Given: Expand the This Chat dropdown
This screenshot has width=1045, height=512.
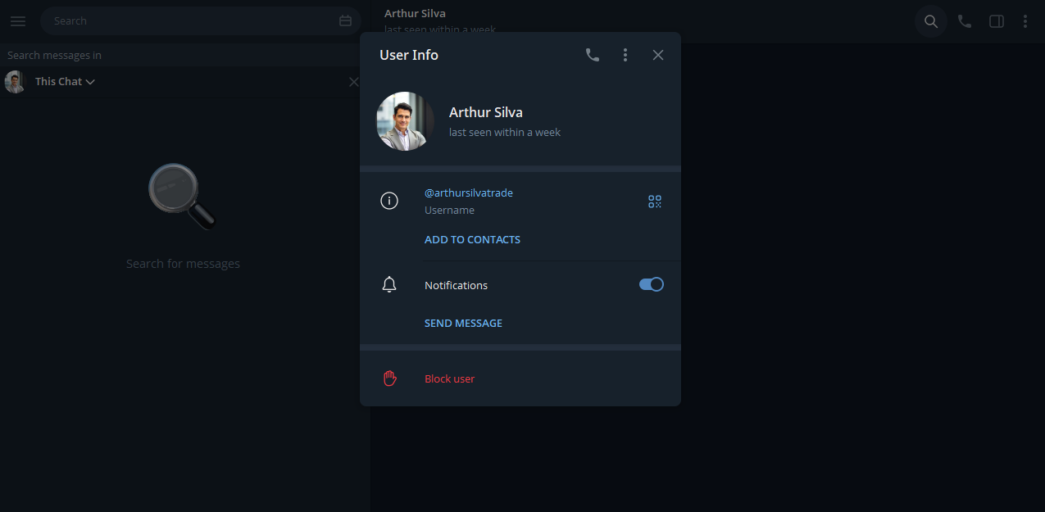Looking at the screenshot, I should (x=65, y=82).
